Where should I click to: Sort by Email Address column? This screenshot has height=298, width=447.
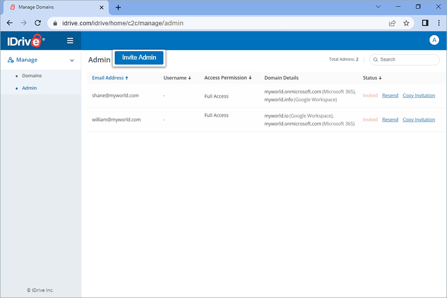tap(110, 78)
